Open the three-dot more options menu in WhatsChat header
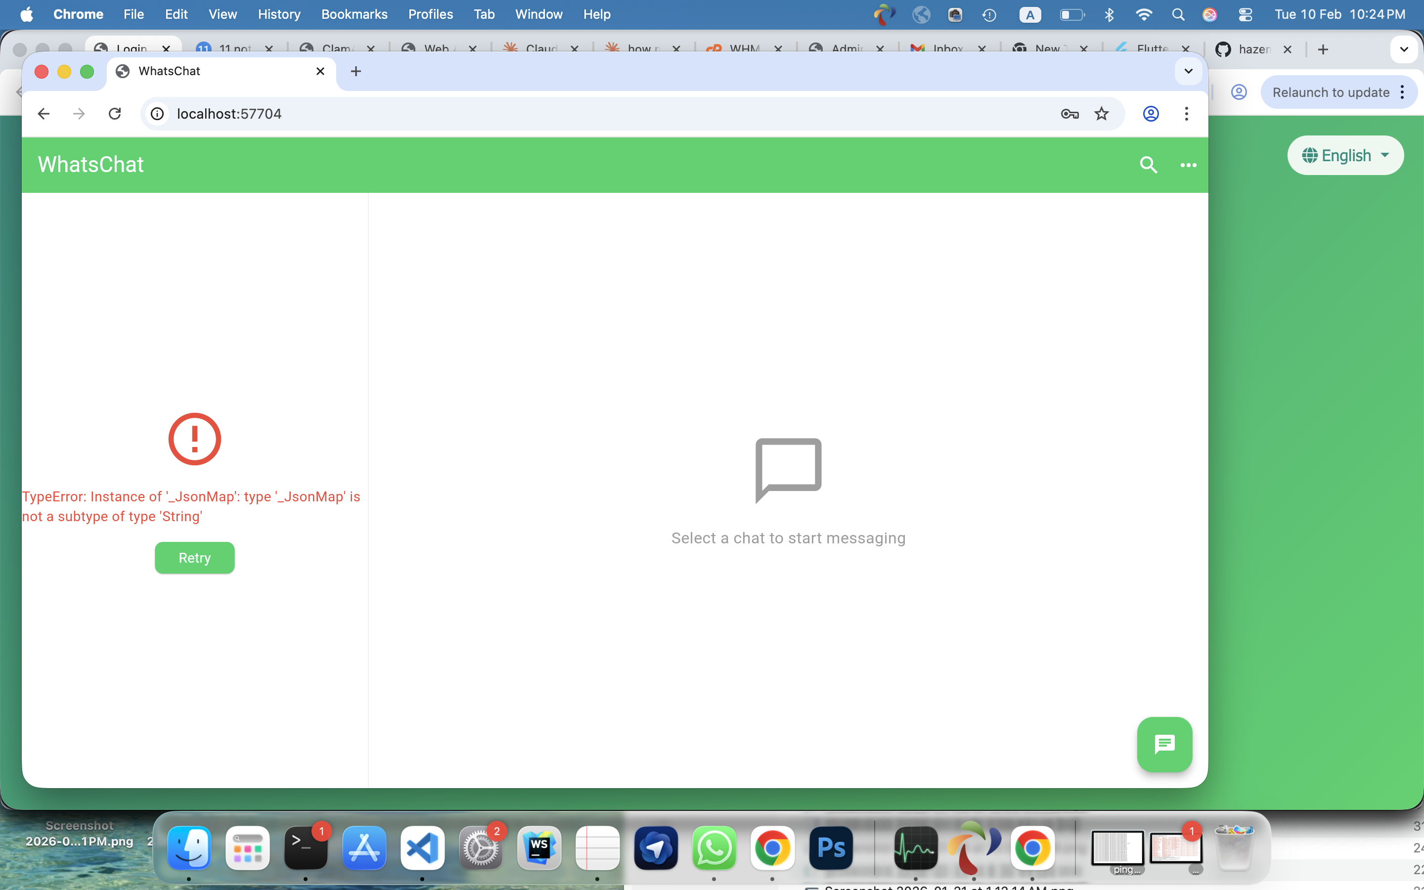 (x=1188, y=166)
